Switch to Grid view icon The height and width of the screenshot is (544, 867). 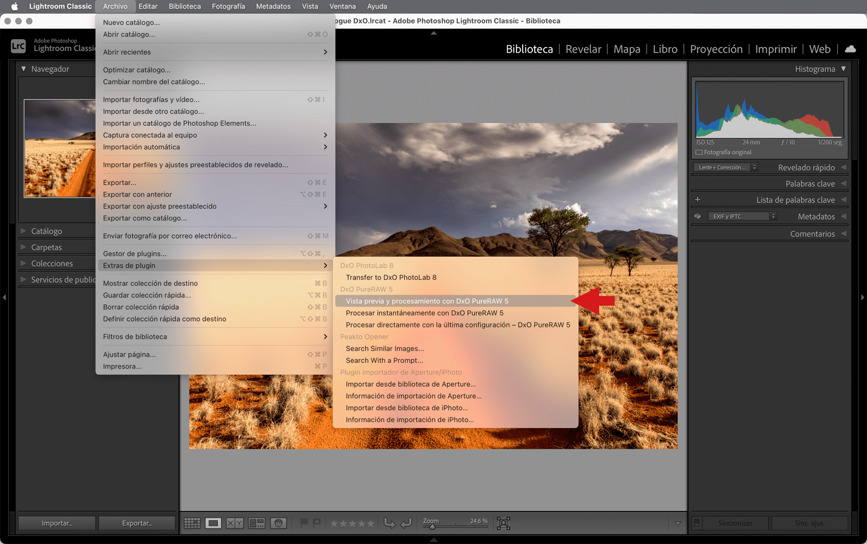click(192, 523)
